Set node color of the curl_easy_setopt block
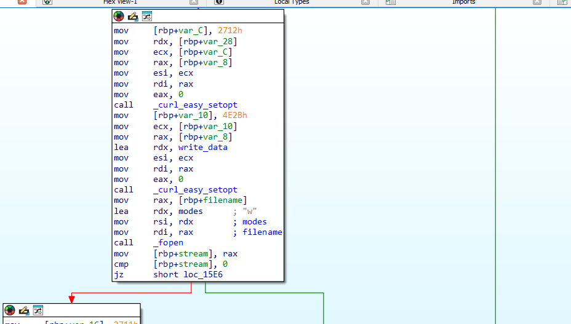571x324 pixels. point(119,17)
